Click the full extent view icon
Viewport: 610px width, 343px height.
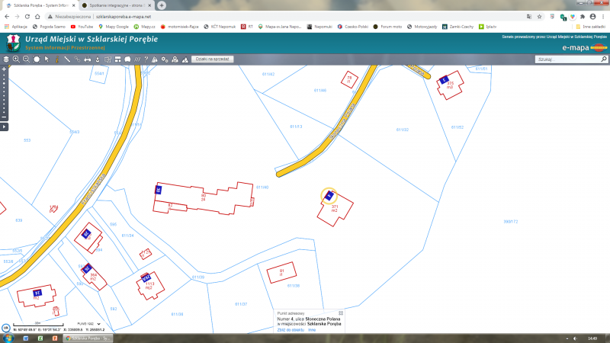click(x=36, y=59)
